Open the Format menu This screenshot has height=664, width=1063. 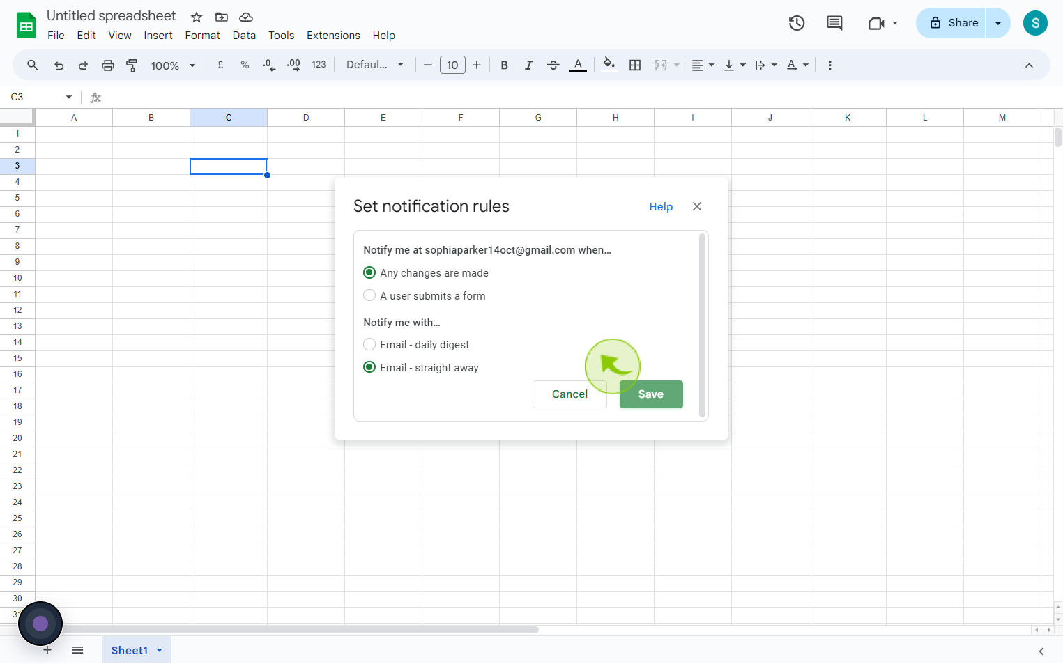(202, 36)
